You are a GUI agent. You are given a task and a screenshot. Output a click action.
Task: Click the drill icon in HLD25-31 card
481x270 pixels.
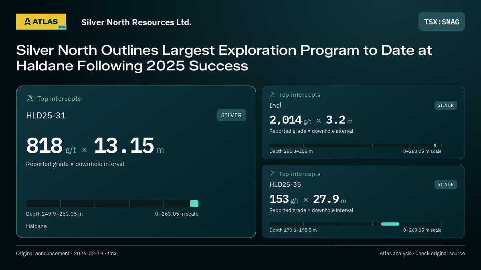(30, 98)
